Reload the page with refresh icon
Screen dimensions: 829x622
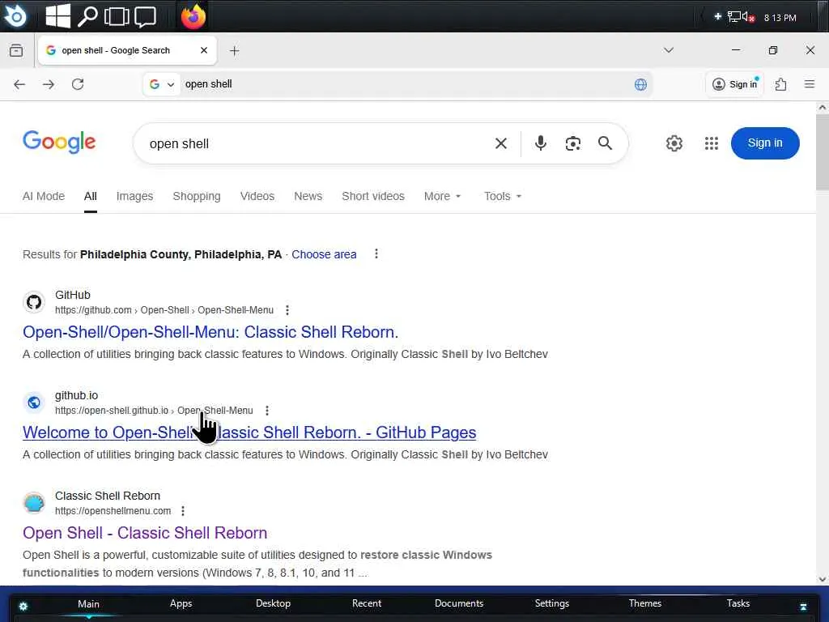click(78, 84)
